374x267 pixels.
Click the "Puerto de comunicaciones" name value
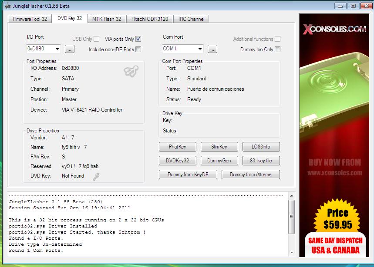coord(216,89)
